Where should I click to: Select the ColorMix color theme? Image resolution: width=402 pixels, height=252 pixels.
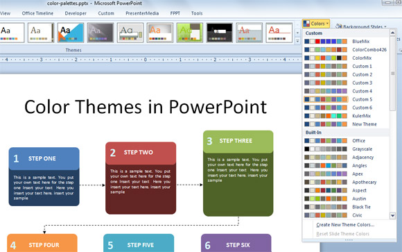click(x=346, y=58)
